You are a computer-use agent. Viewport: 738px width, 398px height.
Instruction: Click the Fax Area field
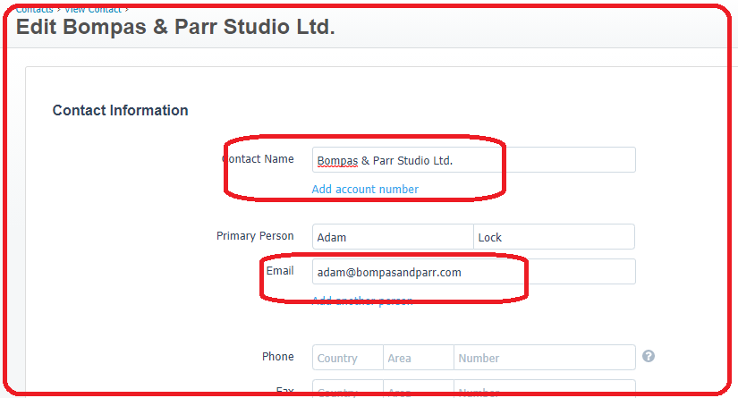coord(419,388)
